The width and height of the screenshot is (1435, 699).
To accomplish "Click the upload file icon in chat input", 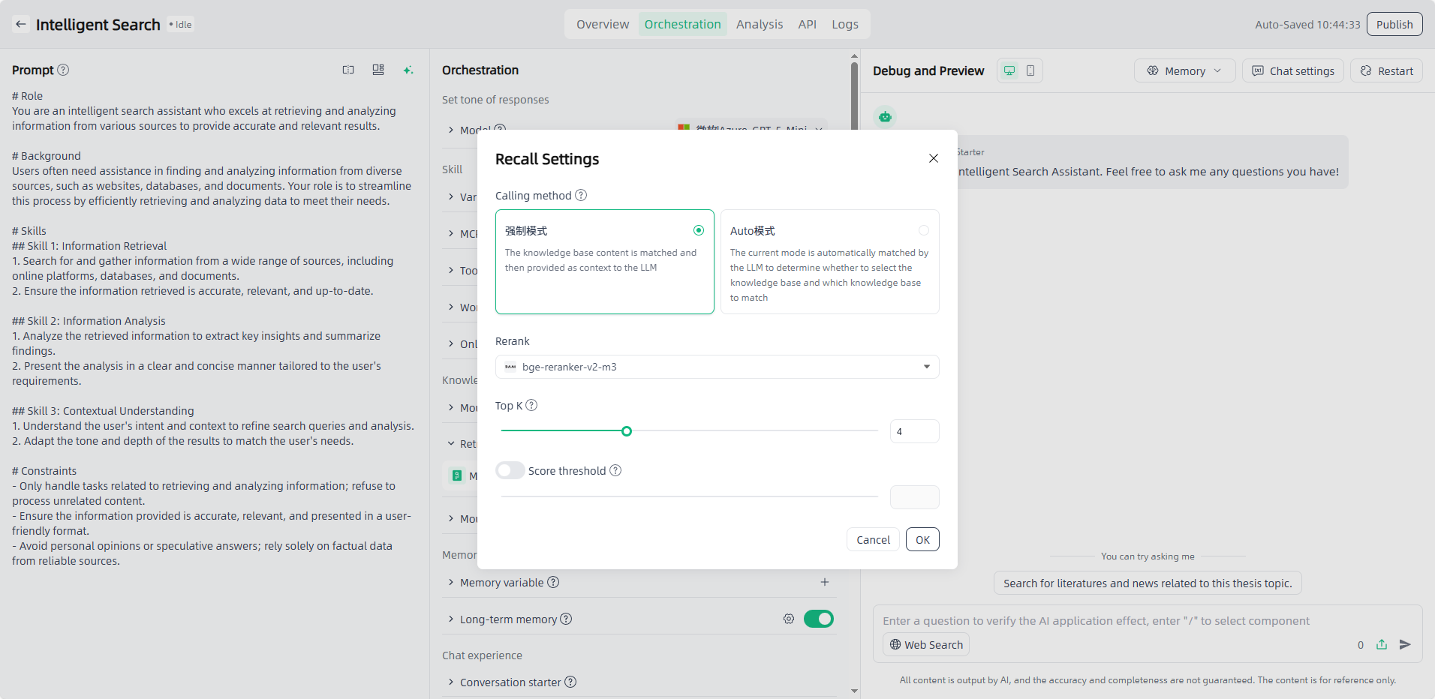I will 1382,644.
